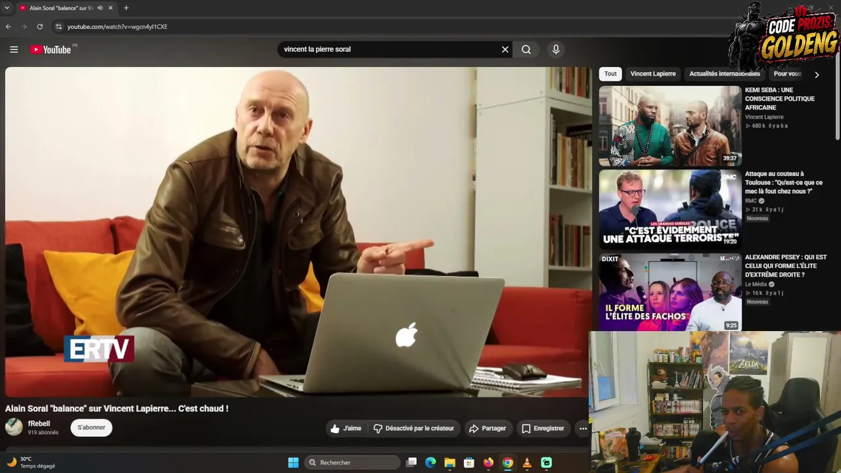The height and width of the screenshot is (473, 841).
Task: Open title 'ALEXANDRE PESEY : QUI EST CELUI'
Action: [786, 266]
